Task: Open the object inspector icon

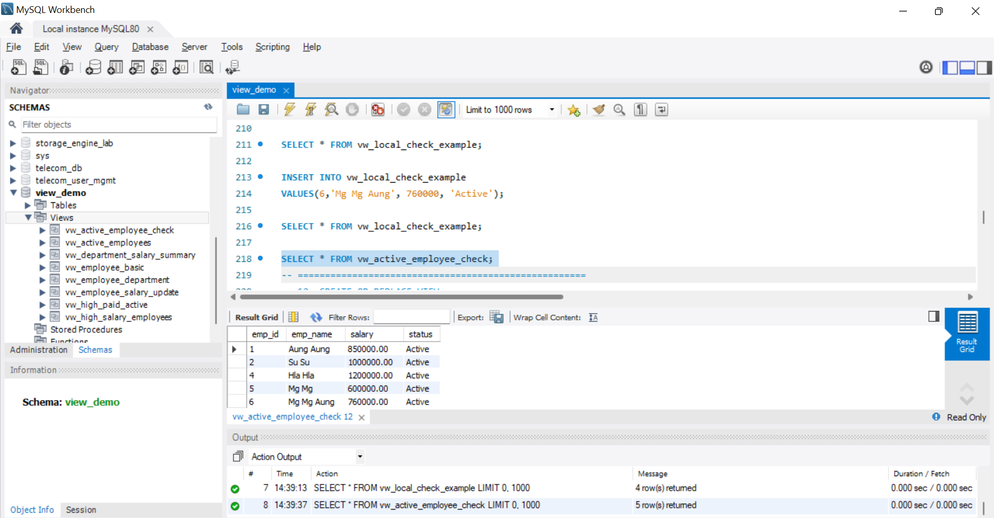Action: [x=66, y=67]
